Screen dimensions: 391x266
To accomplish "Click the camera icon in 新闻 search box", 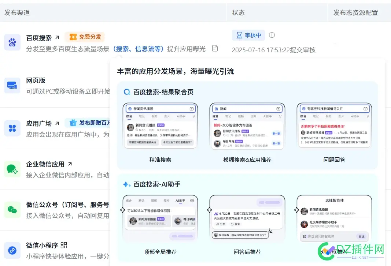I will click(278, 108).
